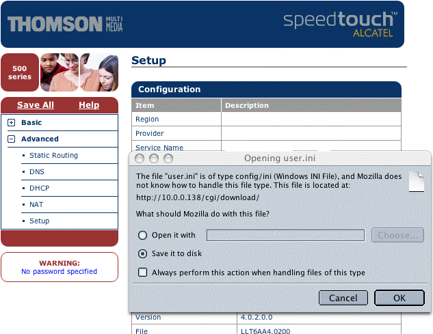Enable 'Always perform this action' checkbox
Viewport: 433px width, 334px height.
(x=143, y=273)
